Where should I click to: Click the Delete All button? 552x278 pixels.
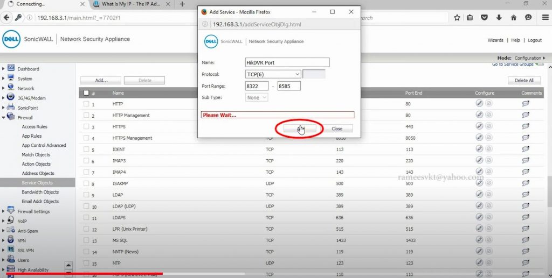coord(524,80)
